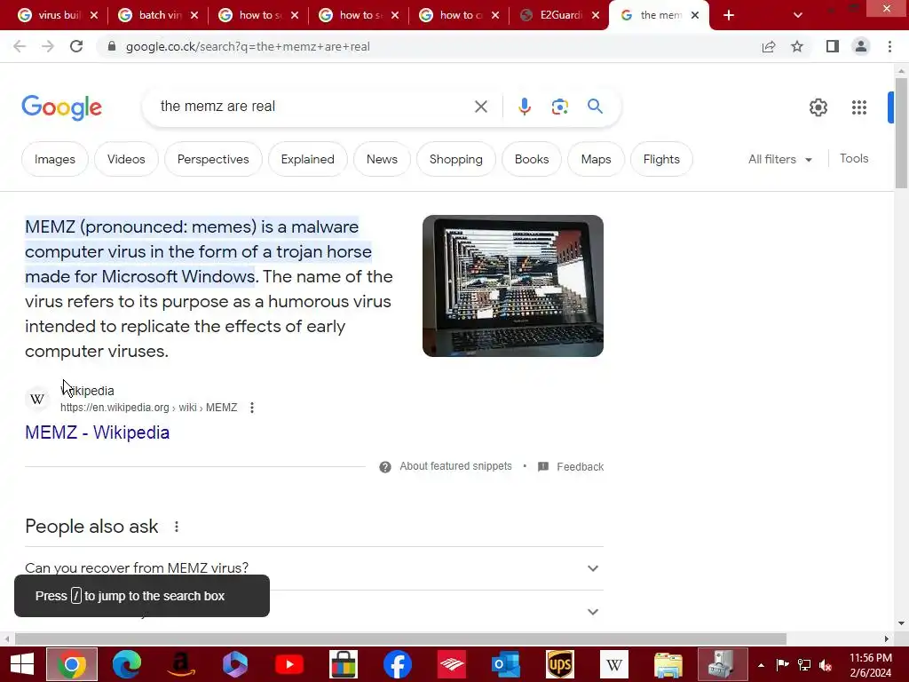909x682 pixels.
Task: Click the horizontal scrollbar thumb
Action: (x=400, y=639)
